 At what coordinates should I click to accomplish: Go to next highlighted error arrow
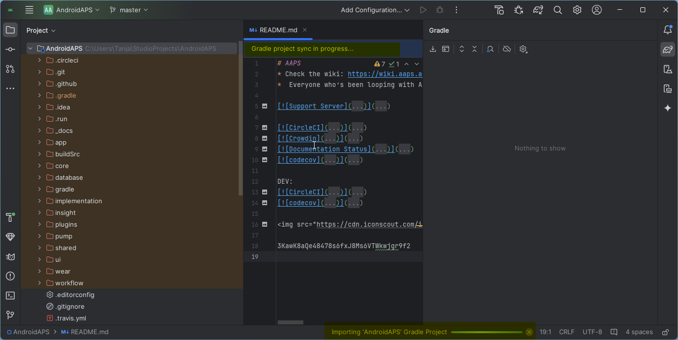(x=417, y=64)
